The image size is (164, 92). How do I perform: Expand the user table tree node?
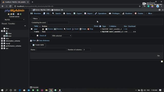coord(4,36)
